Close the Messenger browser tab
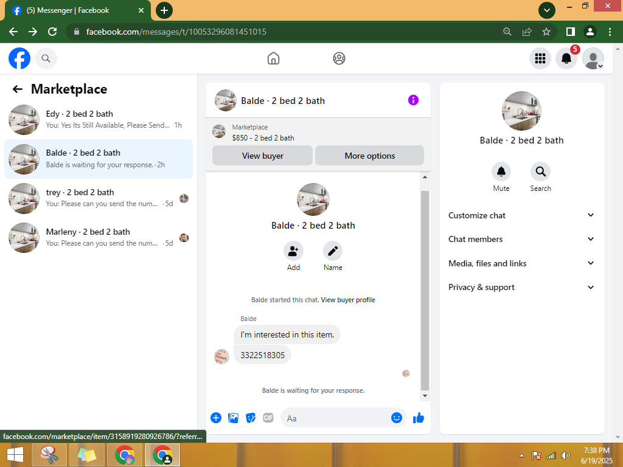The image size is (623, 467). pos(141,10)
